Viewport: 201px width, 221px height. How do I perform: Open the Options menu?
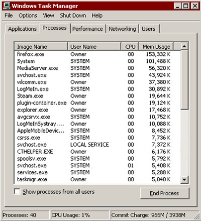pos(28,16)
